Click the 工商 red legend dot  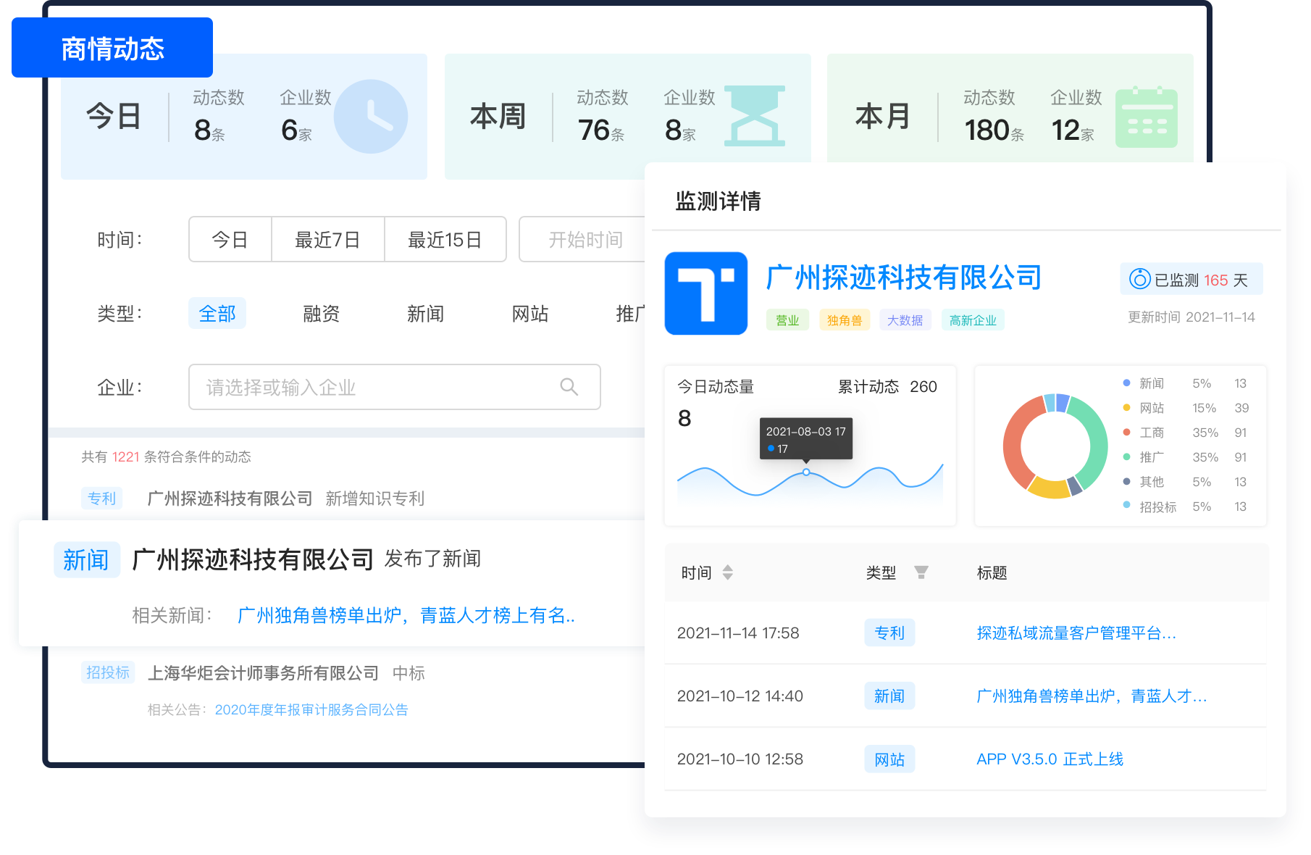[1126, 432]
